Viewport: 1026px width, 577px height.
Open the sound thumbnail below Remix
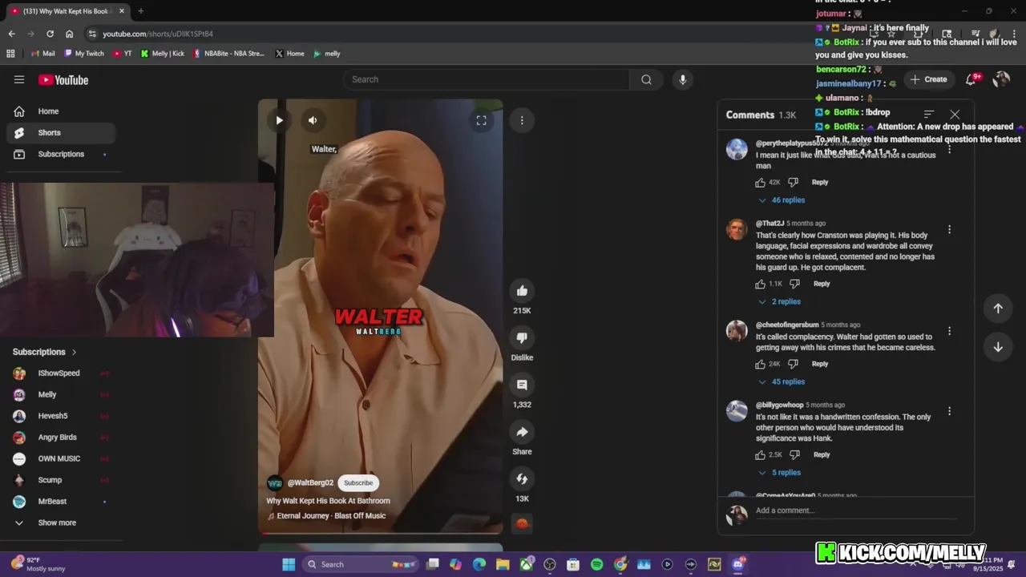pos(522,523)
